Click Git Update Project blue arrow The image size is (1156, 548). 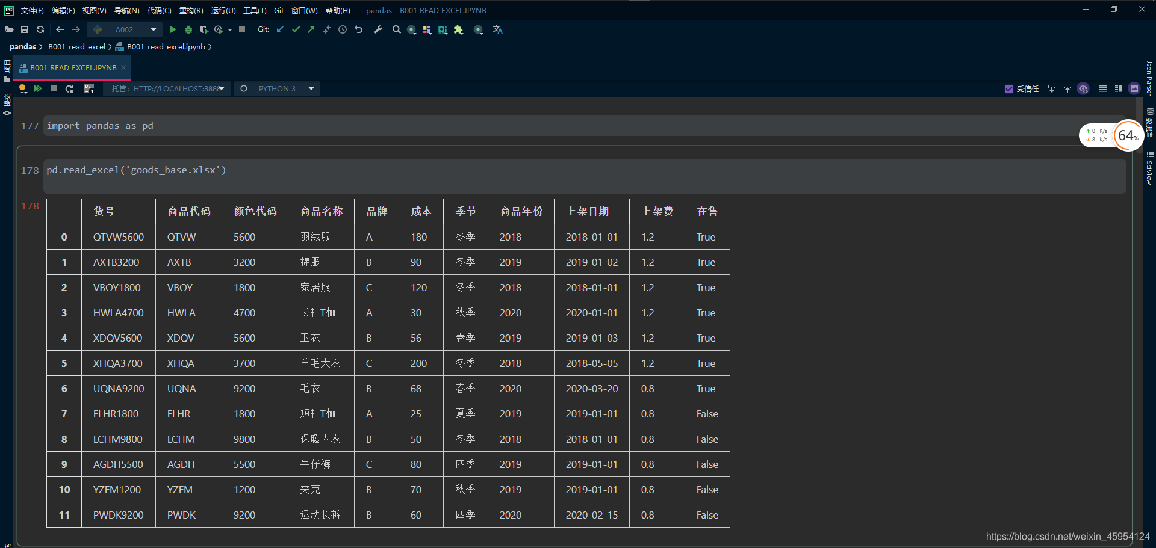click(280, 29)
